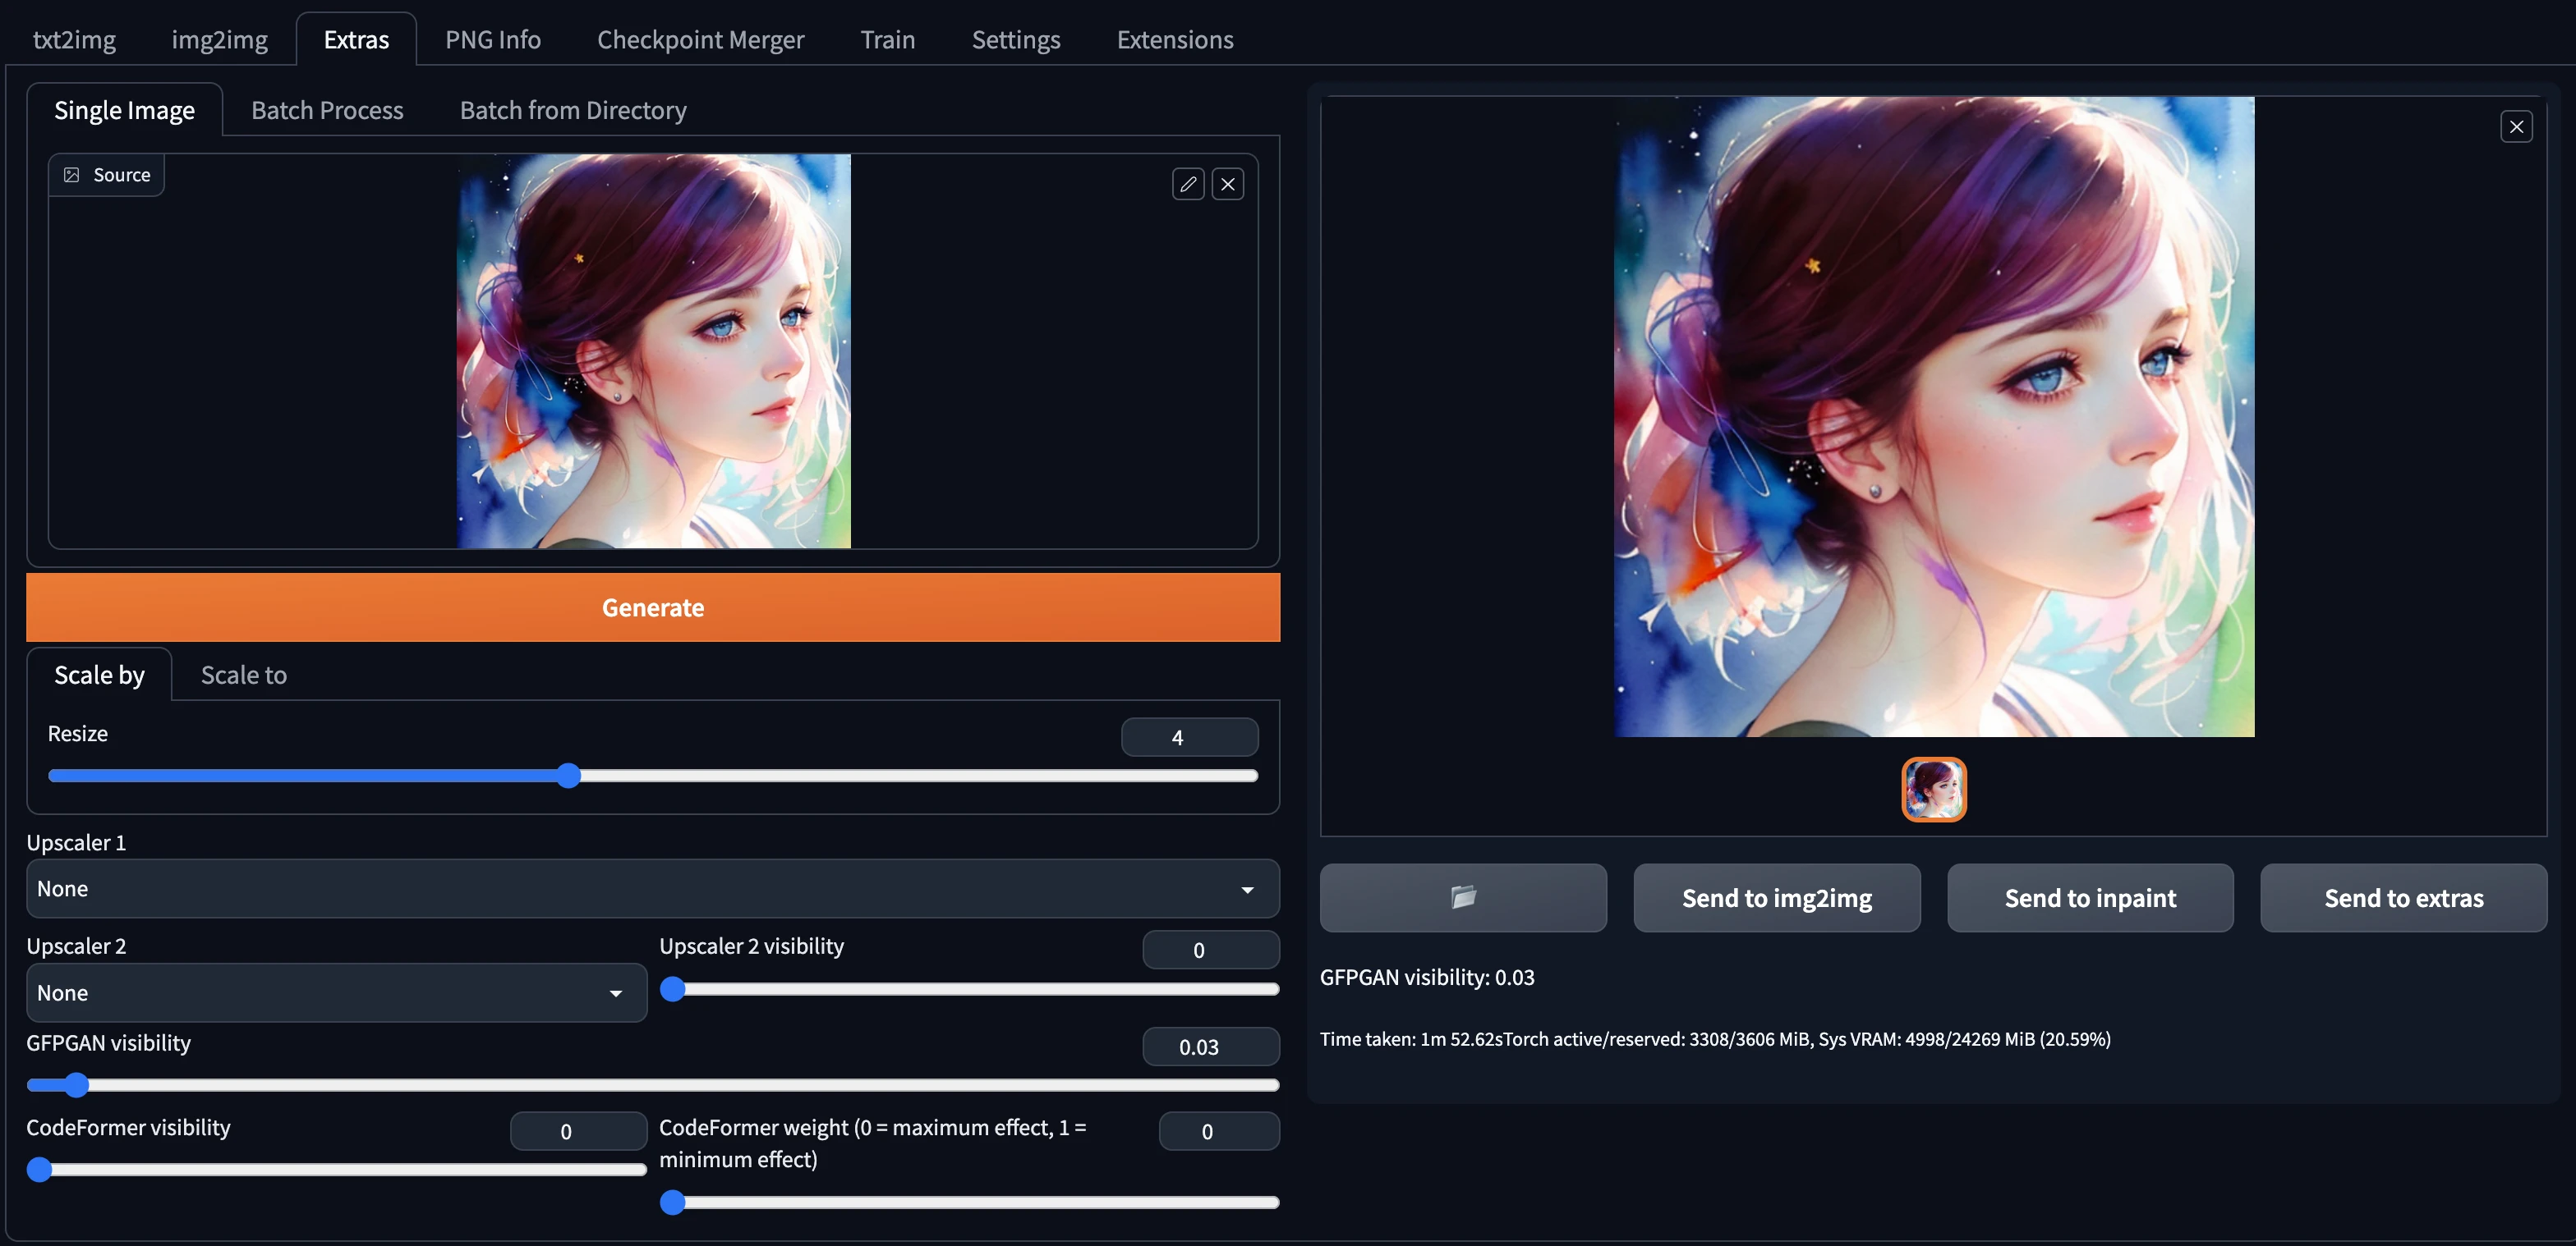The image size is (2576, 1246).
Task: Select the Scale by tab
Action: pos(99,675)
